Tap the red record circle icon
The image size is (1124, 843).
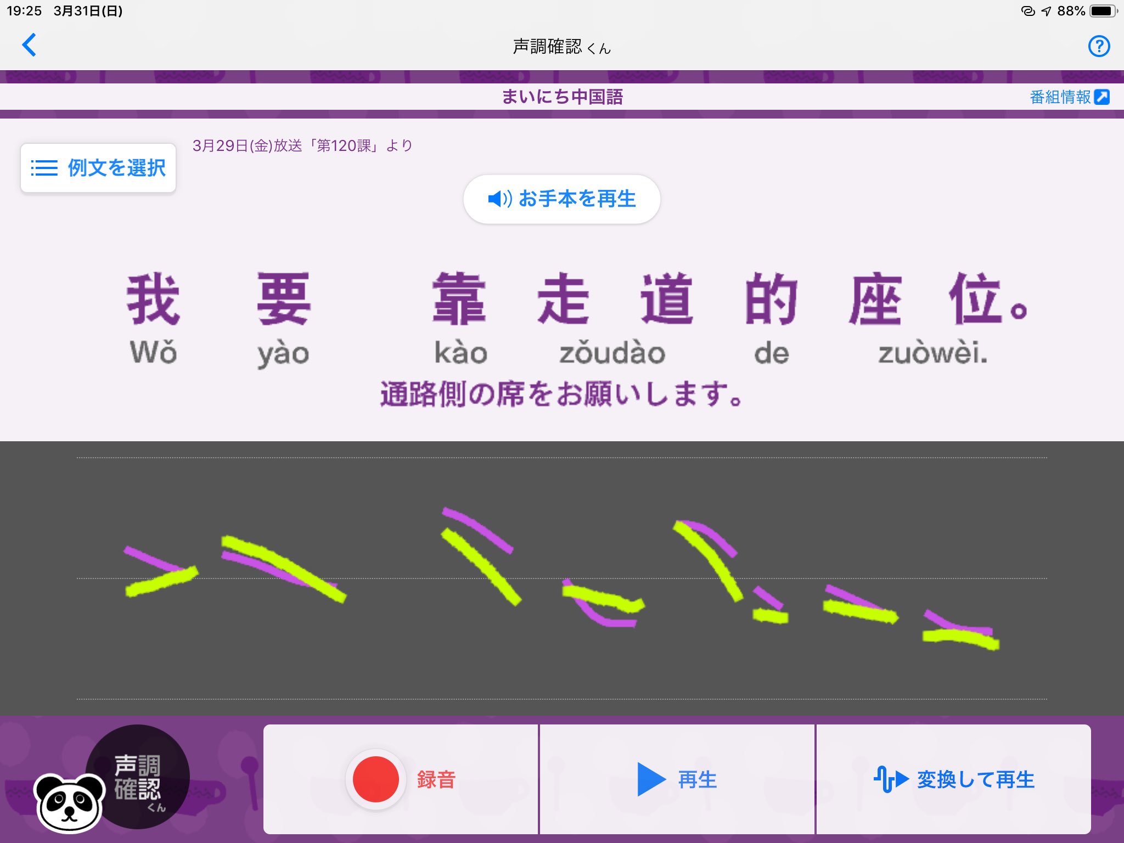pyautogui.click(x=376, y=779)
